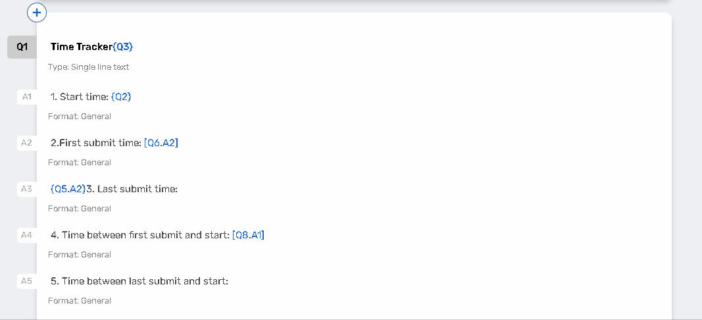Edit the Last submit time answer text

point(132,189)
